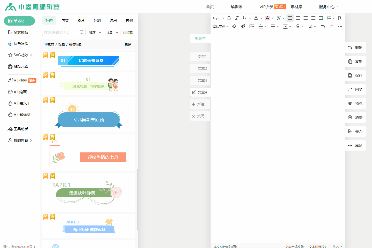Click the diagonal arrow icon
Viewport: 372px width, 248px height.
point(310,26)
